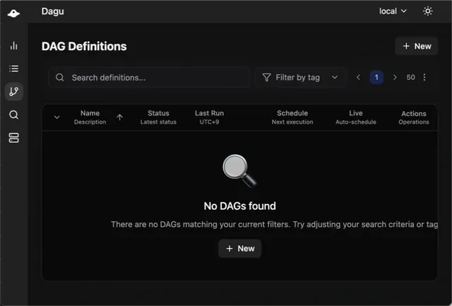
Task: Open the pagination more options icon
Action: click(x=424, y=77)
